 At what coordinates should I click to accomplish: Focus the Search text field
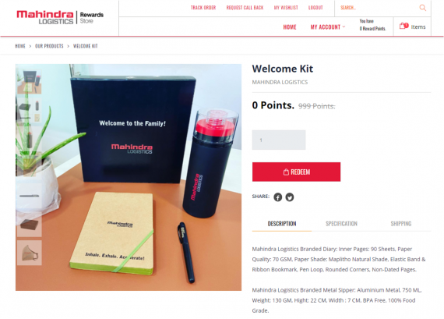(376, 8)
